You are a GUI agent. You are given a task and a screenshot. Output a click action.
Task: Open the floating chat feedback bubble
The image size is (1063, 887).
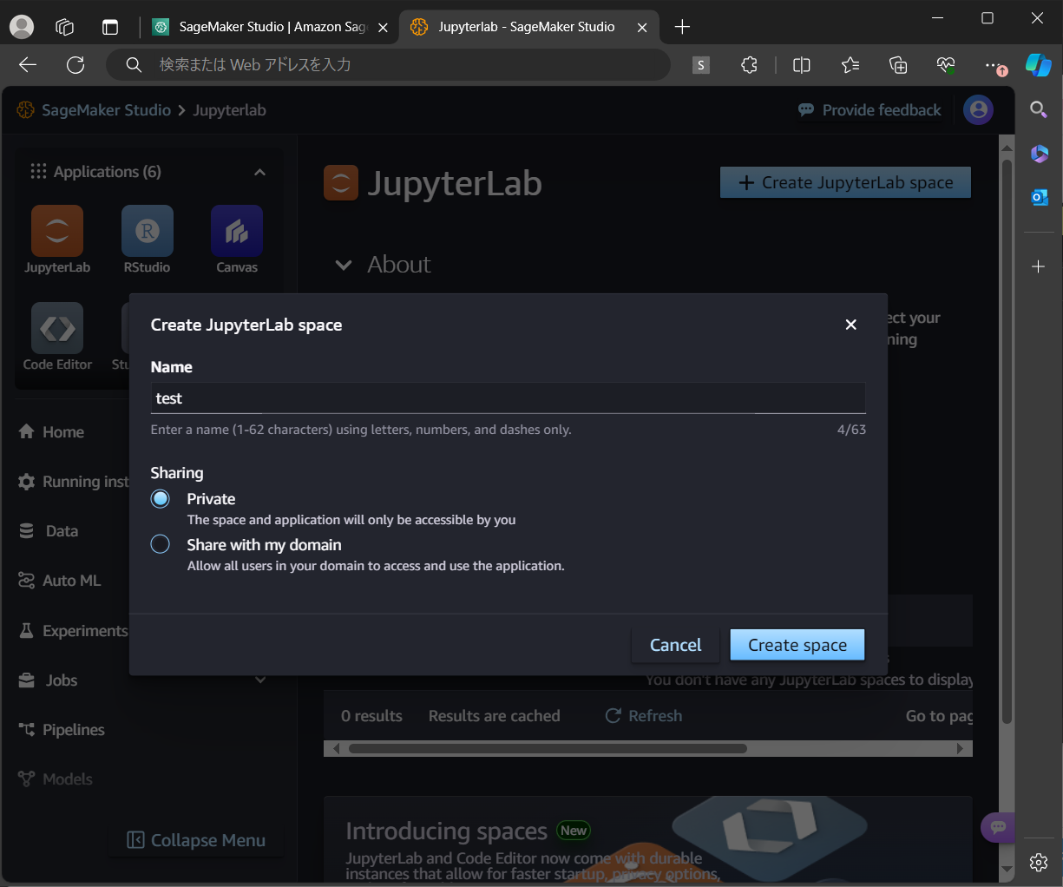(998, 827)
